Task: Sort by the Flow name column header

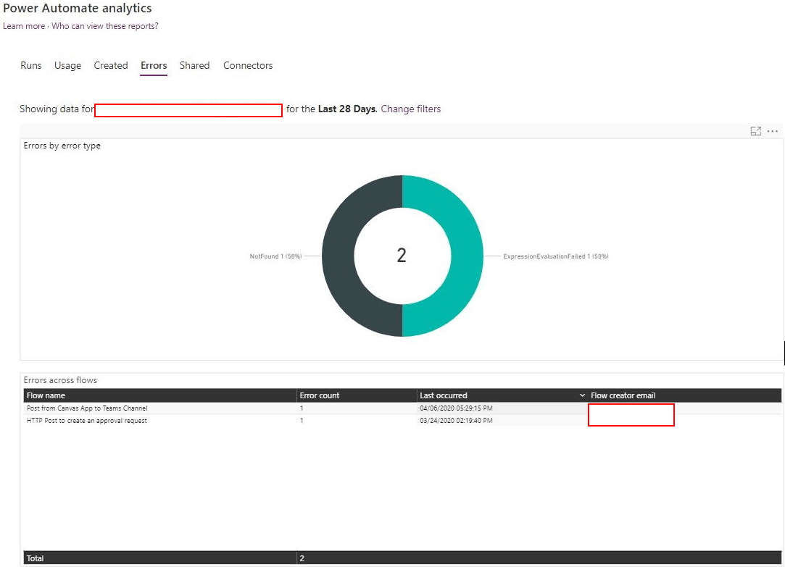Action: 46,395
